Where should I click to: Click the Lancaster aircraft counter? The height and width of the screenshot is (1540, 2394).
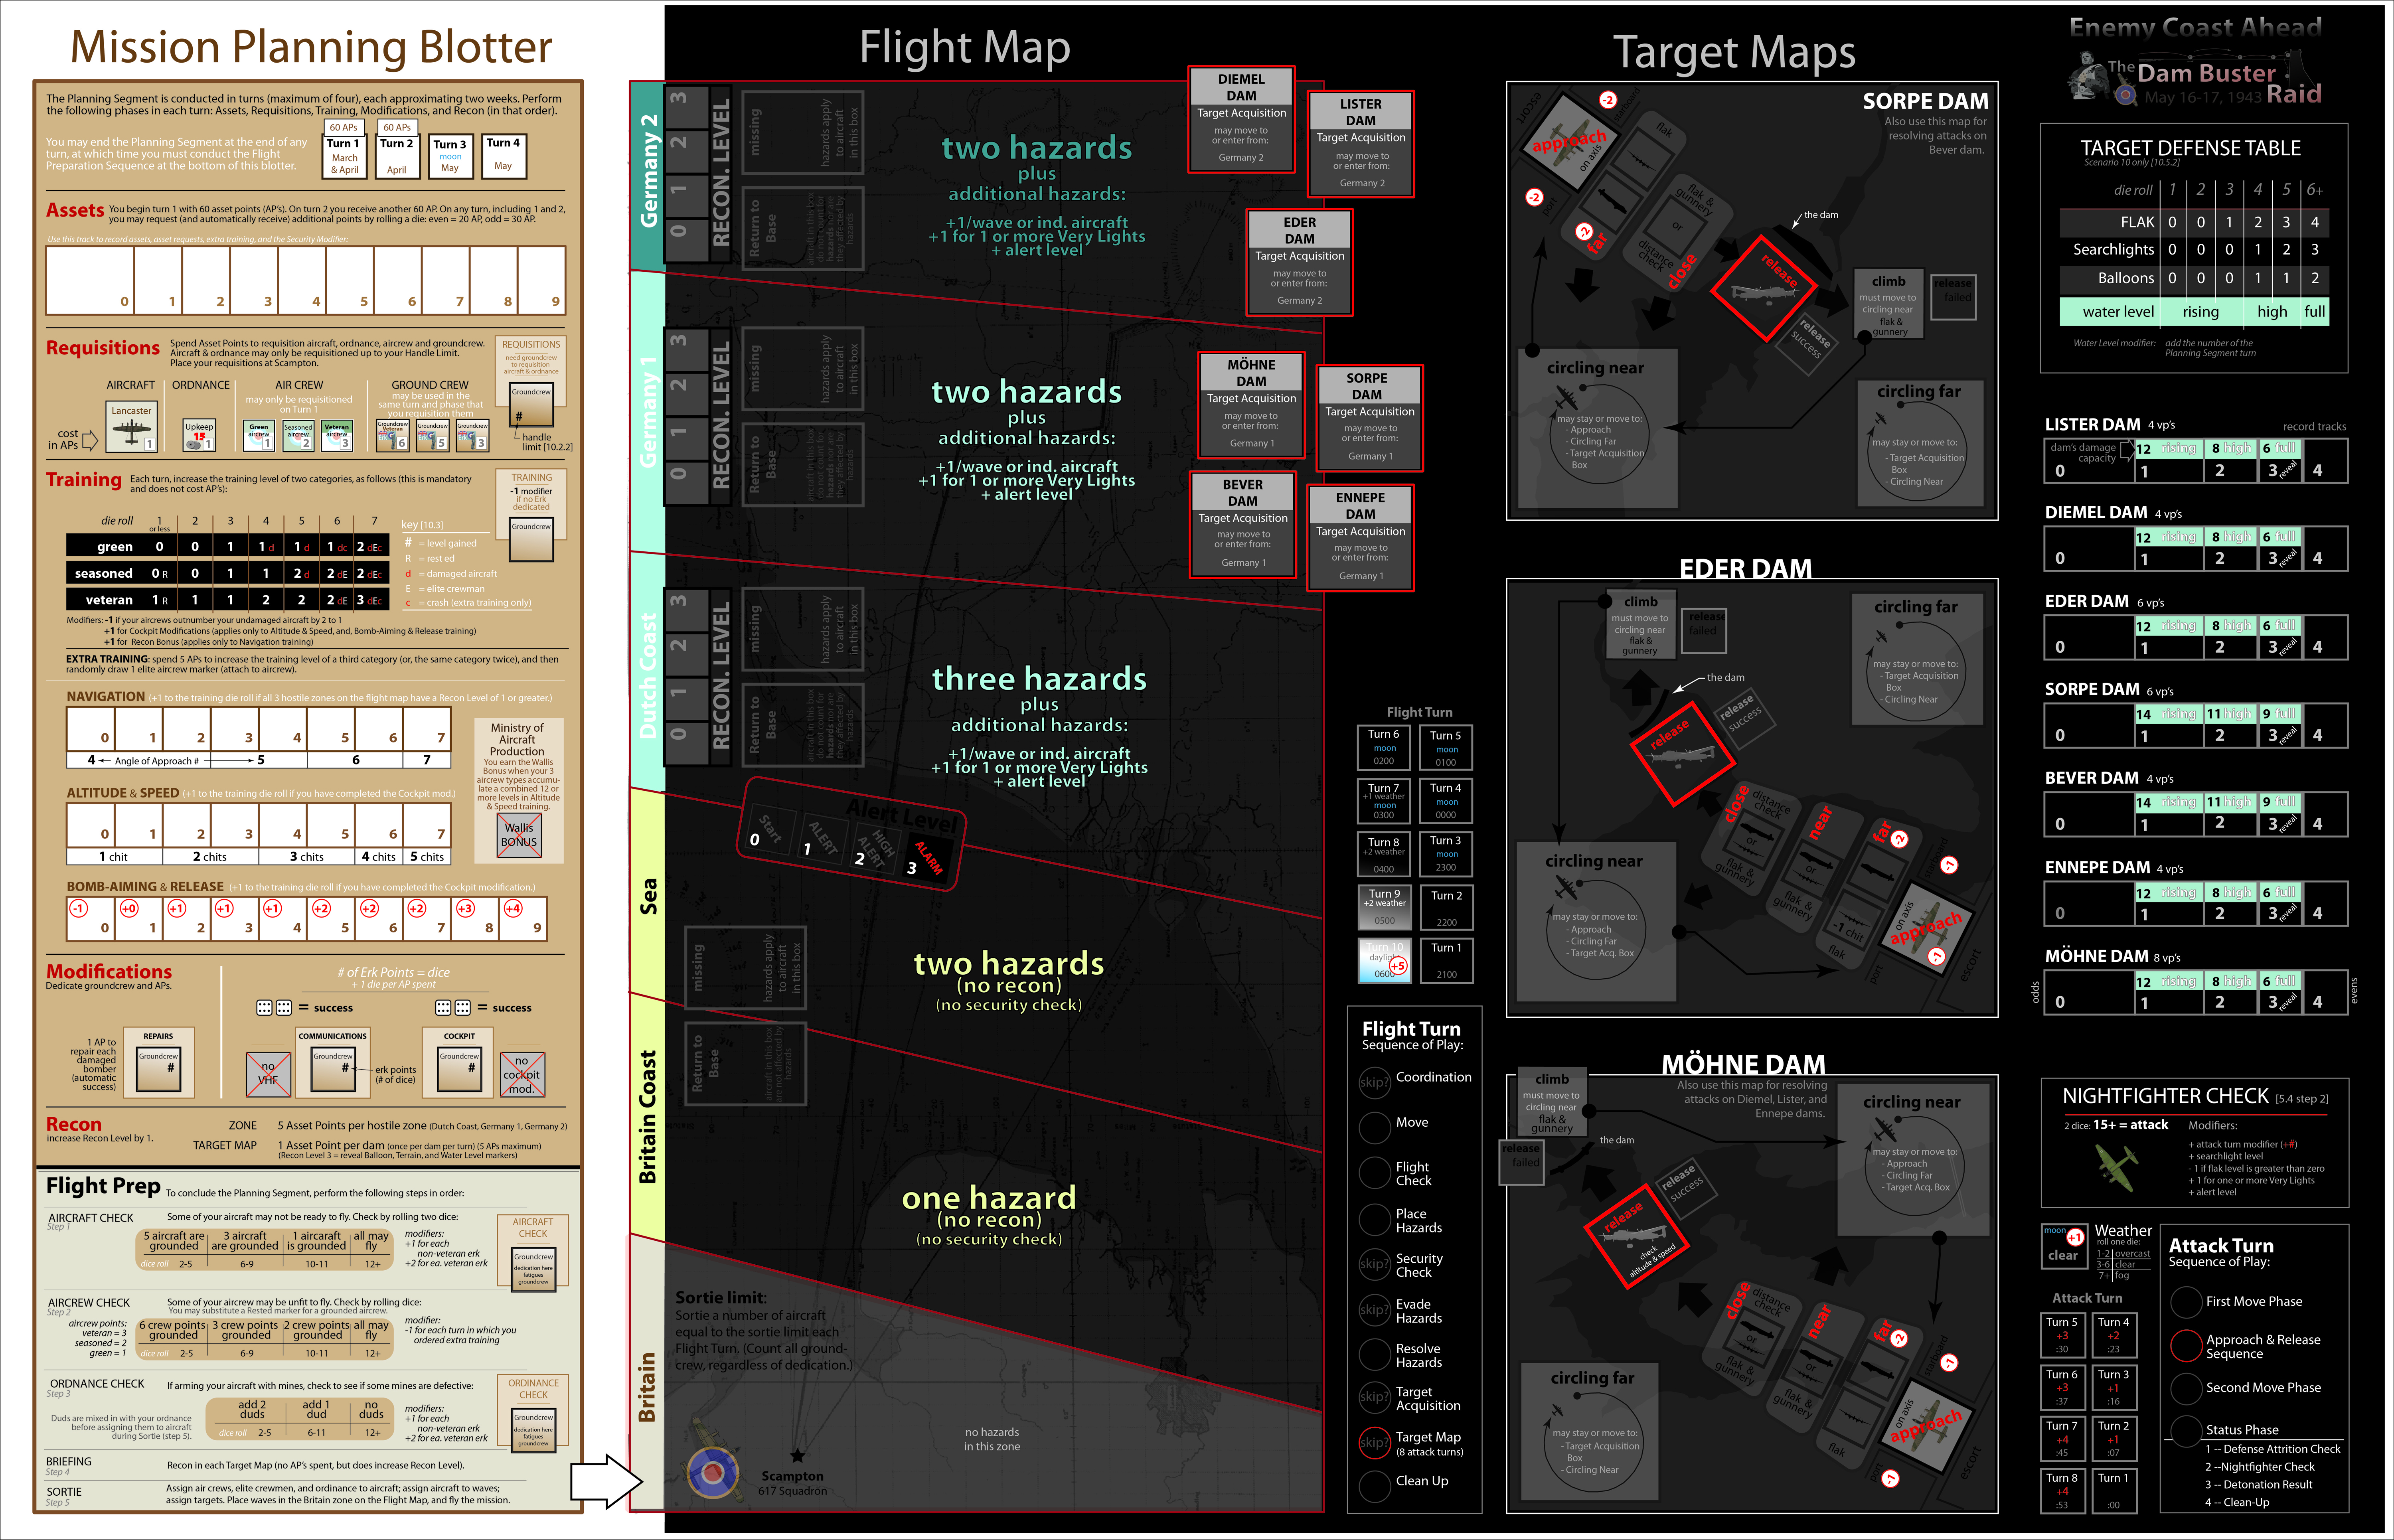pos(131,427)
